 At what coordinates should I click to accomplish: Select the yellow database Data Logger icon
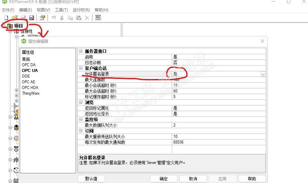coord(16,127)
